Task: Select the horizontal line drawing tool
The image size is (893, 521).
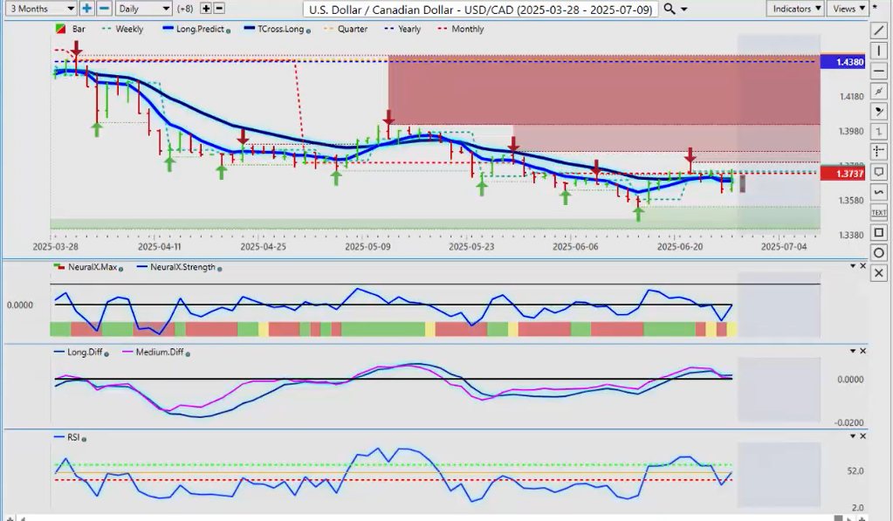Action: coord(879,71)
